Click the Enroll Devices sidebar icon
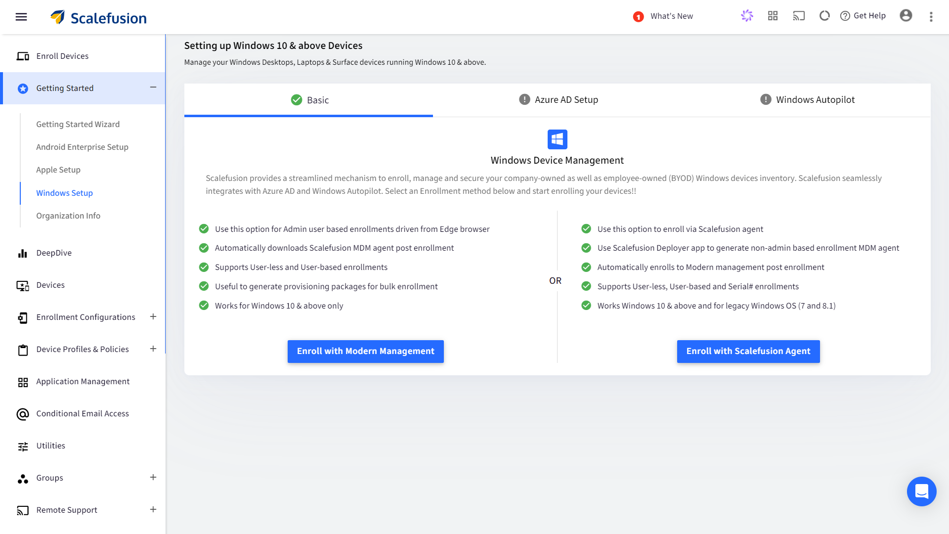 23,56
